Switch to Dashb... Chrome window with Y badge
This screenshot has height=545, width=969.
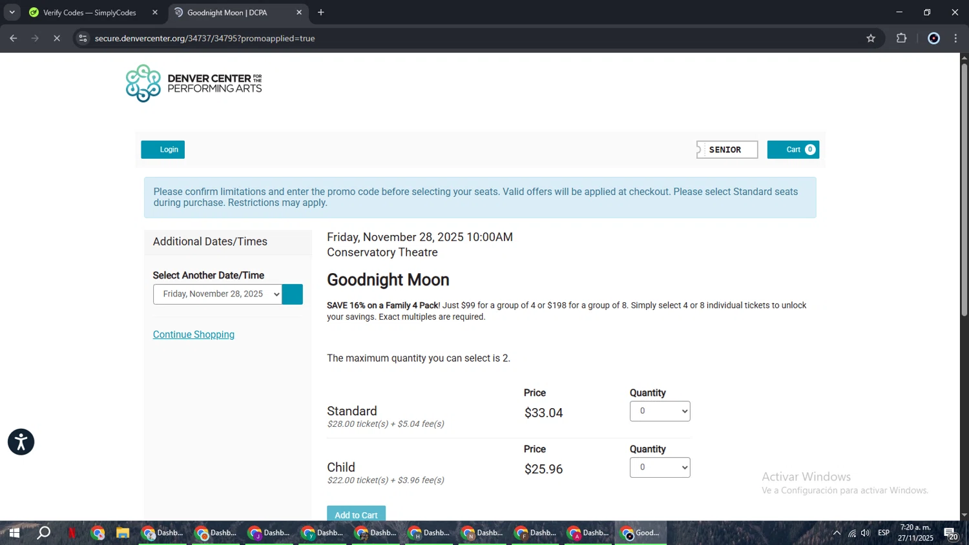[x=322, y=533]
